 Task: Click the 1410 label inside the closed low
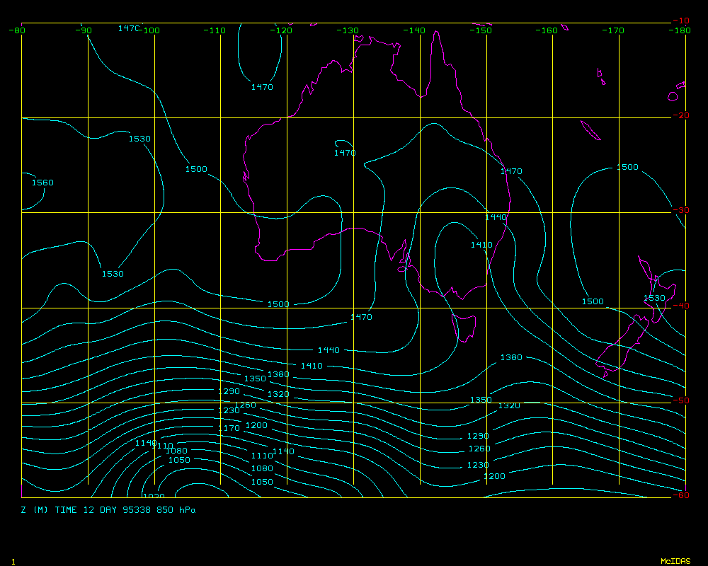point(481,245)
